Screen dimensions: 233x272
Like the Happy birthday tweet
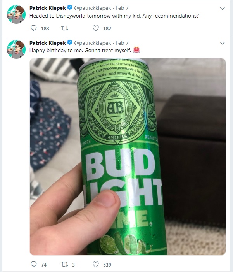(96, 264)
